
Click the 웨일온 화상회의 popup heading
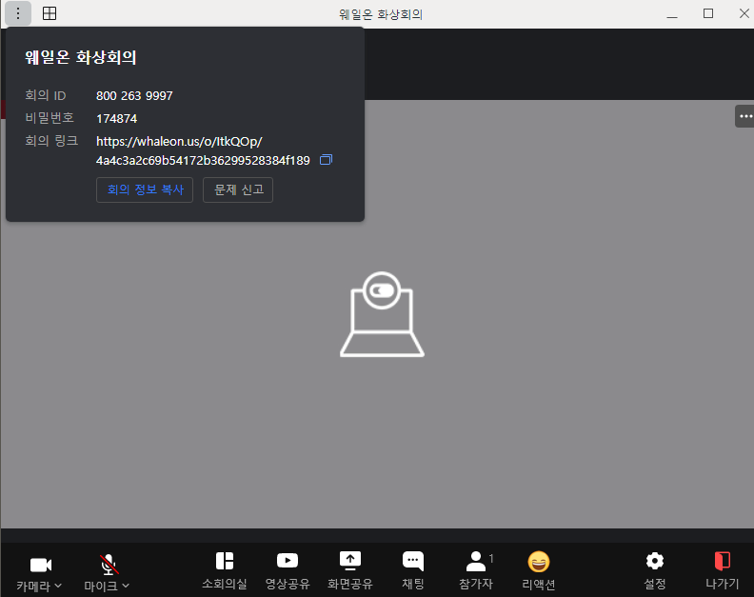[80, 57]
